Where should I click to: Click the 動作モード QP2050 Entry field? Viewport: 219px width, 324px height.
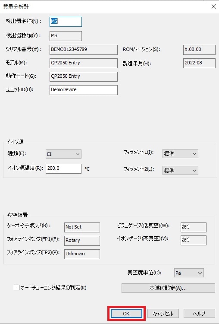[84, 76]
